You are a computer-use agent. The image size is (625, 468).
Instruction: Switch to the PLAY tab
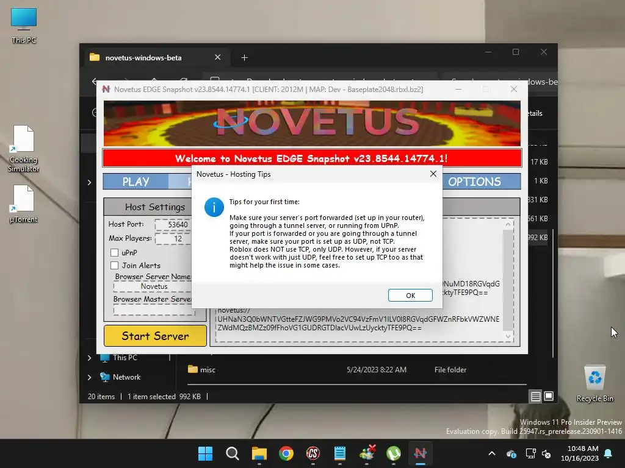(135, 182)
